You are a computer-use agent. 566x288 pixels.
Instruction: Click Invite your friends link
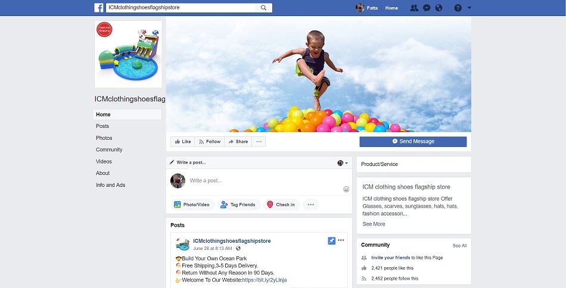(x=391, y=258)
